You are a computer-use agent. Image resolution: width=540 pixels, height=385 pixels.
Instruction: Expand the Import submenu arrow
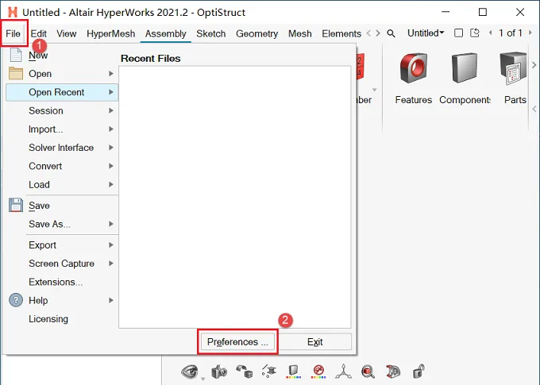(111, 129)
